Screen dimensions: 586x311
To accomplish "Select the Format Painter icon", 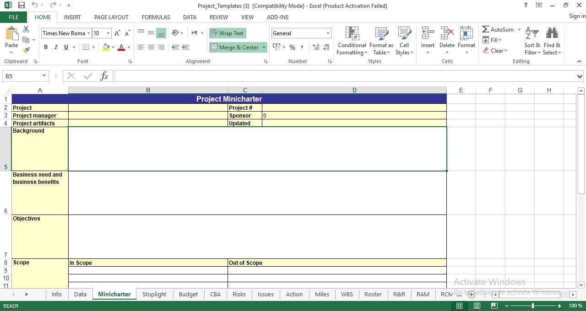I will pyautogui.click(x=26, y=50).
